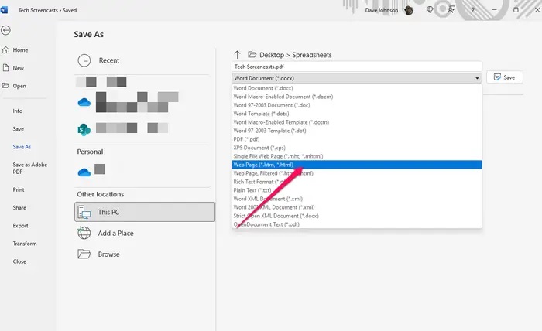Select Save As in the sidebar
The height and width of the screenshot is (331, 542).
click(22, 147)
